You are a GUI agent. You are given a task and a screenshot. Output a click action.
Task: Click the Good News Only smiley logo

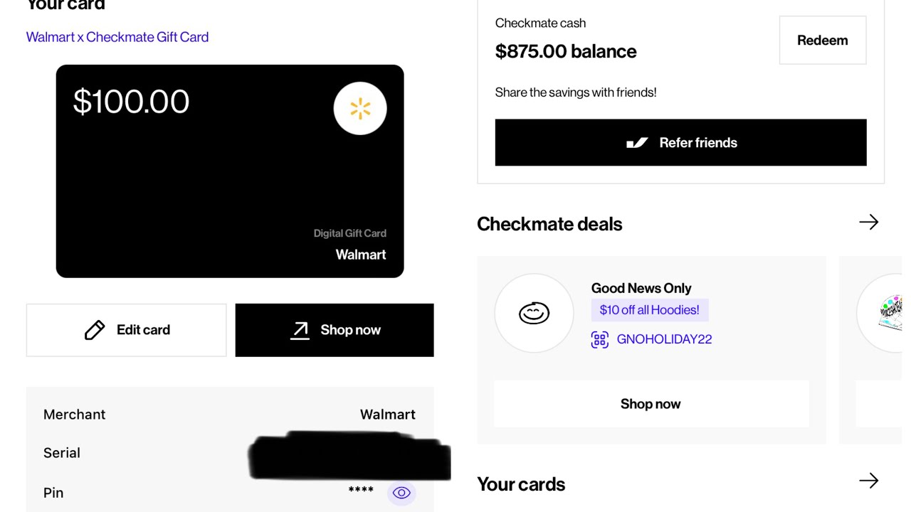(534, 313)
